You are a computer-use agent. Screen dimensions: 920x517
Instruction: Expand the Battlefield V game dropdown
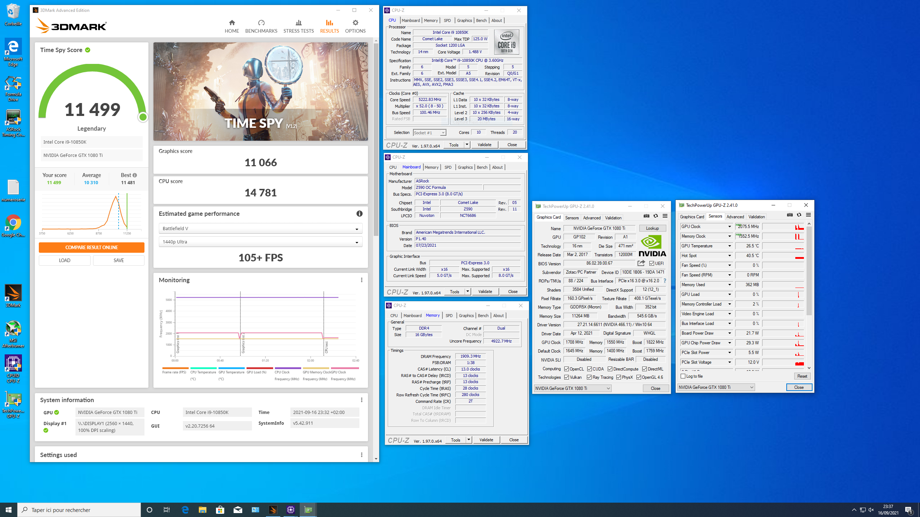[x=261, y=229]
